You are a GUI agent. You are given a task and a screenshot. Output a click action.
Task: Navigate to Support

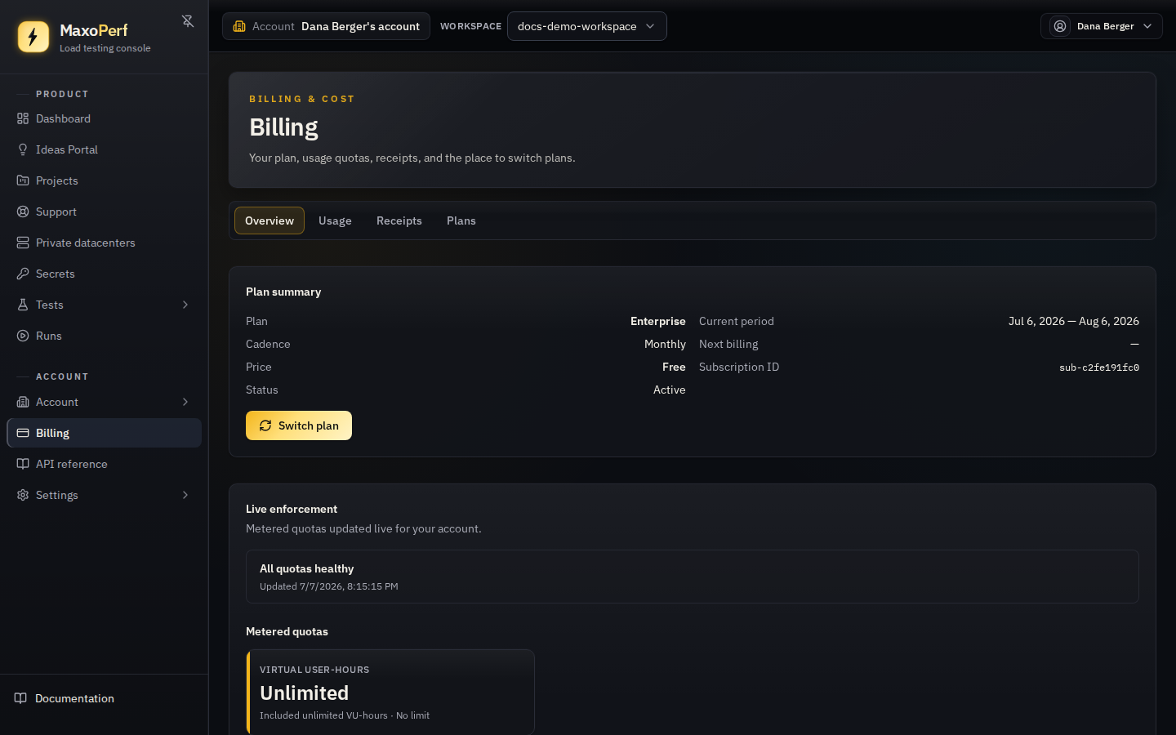(104, 212)
